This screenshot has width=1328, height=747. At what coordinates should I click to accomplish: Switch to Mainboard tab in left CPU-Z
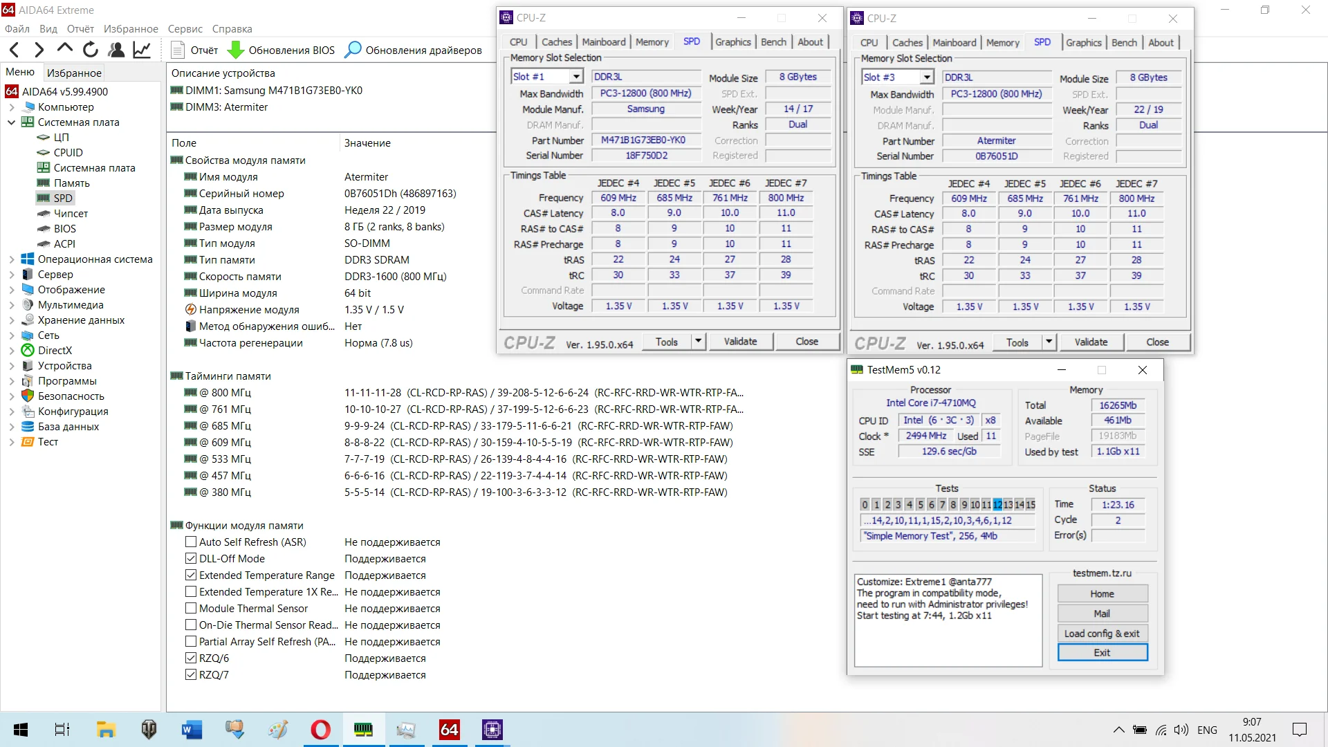coord(603,42)
